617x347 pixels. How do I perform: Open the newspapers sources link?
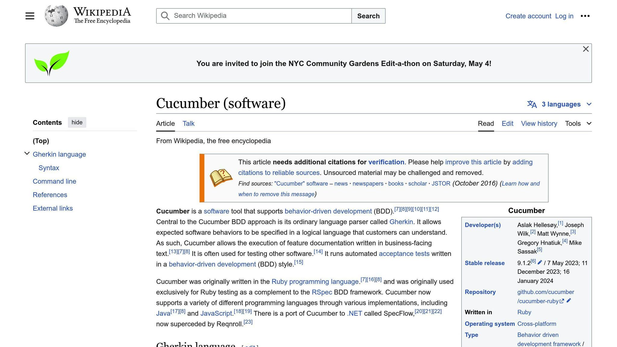[368, 184]
